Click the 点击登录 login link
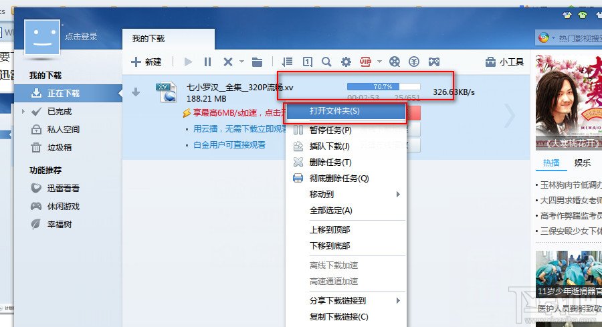 click(x=82, y=37)
